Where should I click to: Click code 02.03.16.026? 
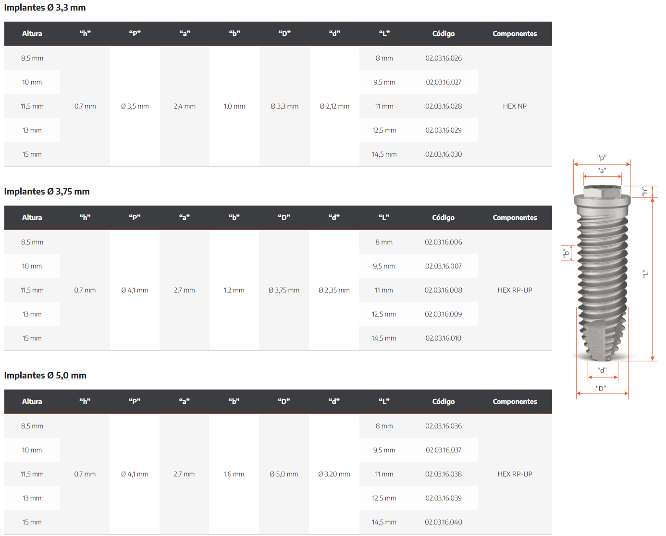(x=443, y=58)
